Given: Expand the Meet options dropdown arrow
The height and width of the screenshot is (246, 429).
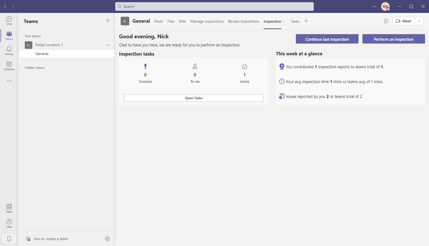Looking at the screenshot, I should [x=419, y=21].
